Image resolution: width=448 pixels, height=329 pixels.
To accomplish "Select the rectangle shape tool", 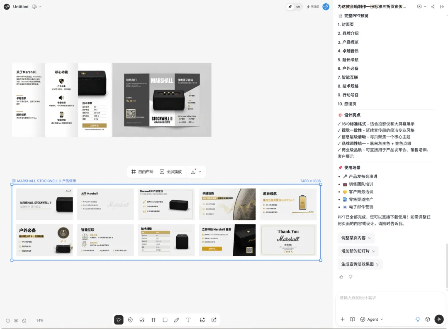I will (165, 320).
